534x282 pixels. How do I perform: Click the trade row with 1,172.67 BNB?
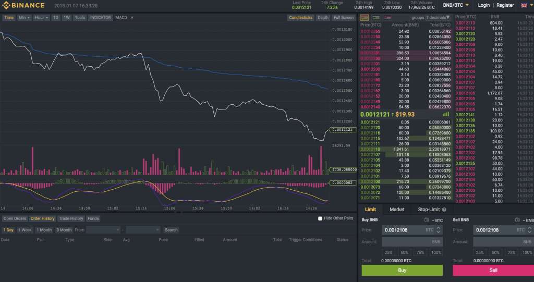(494, 93)
